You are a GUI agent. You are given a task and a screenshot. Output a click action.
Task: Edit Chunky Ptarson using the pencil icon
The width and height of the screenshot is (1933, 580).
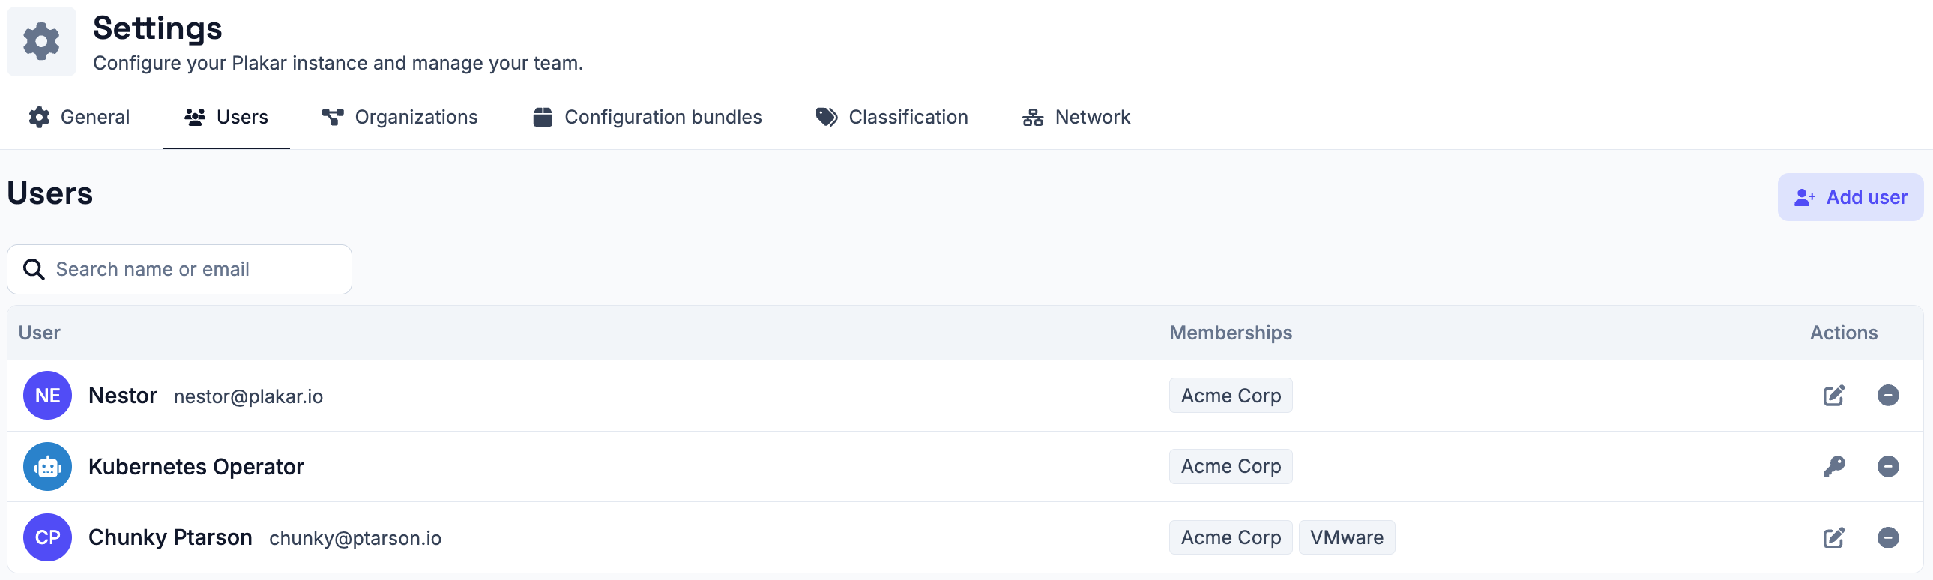tap(1833, 537)
